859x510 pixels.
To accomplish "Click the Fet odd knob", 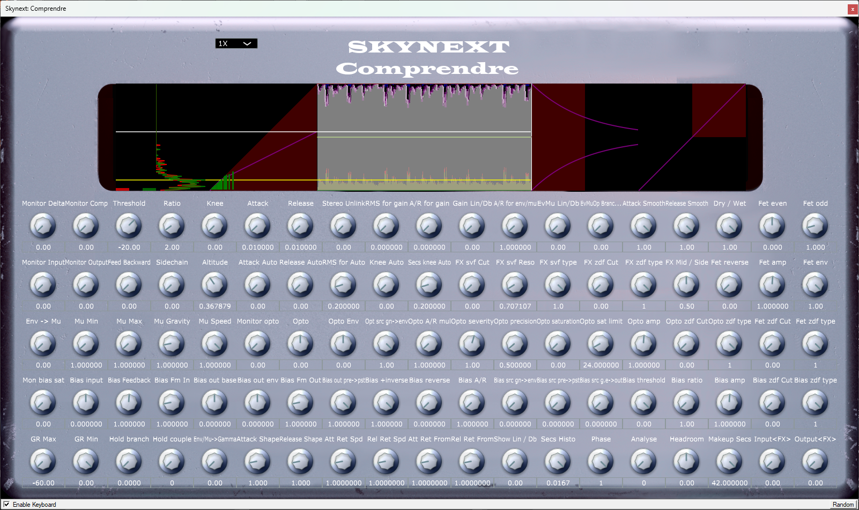I will tap(815, 226).
